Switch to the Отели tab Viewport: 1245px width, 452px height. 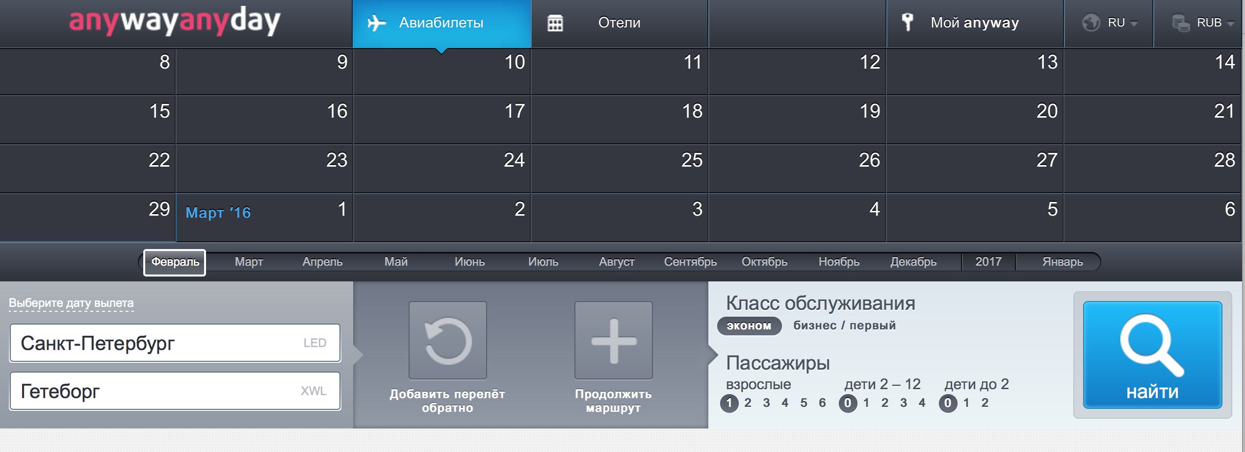pyautogui.click(x=620, y=24)
